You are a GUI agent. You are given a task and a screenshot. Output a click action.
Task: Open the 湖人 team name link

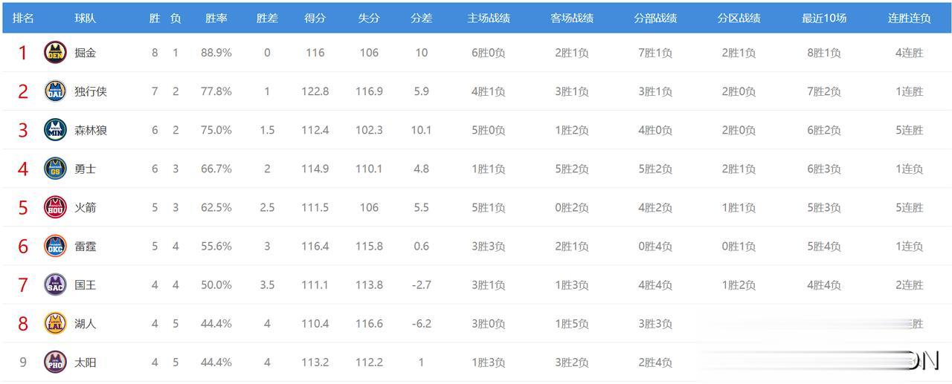click(86, 324)
